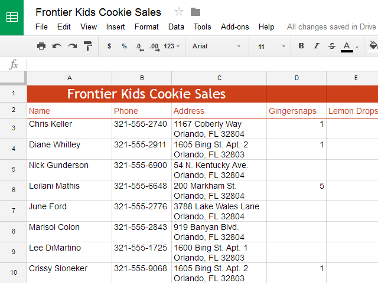Viewport: 378px width, 283px height.
Task: Toggle bold formatting
Action: click(301, 46)
